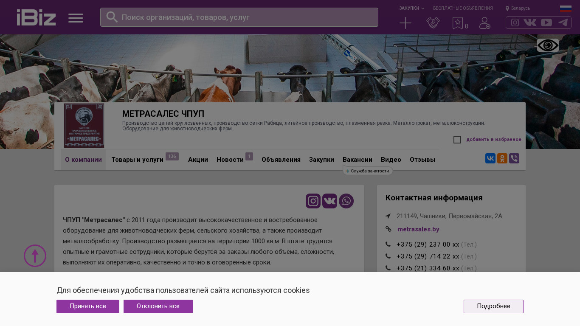Click the user registration icon
This screenshot has width=580, height=326.
click(484, 23)
